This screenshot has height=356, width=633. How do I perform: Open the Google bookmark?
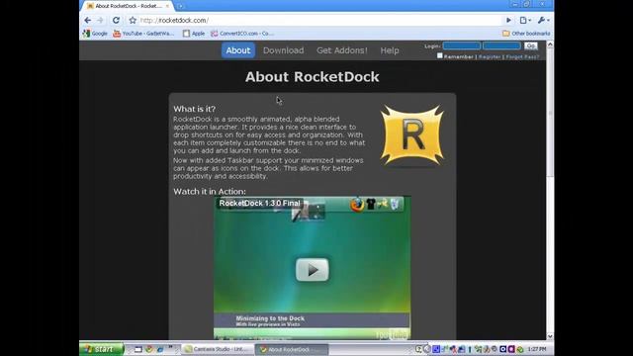pyautogui.click(x=95, y=34)
